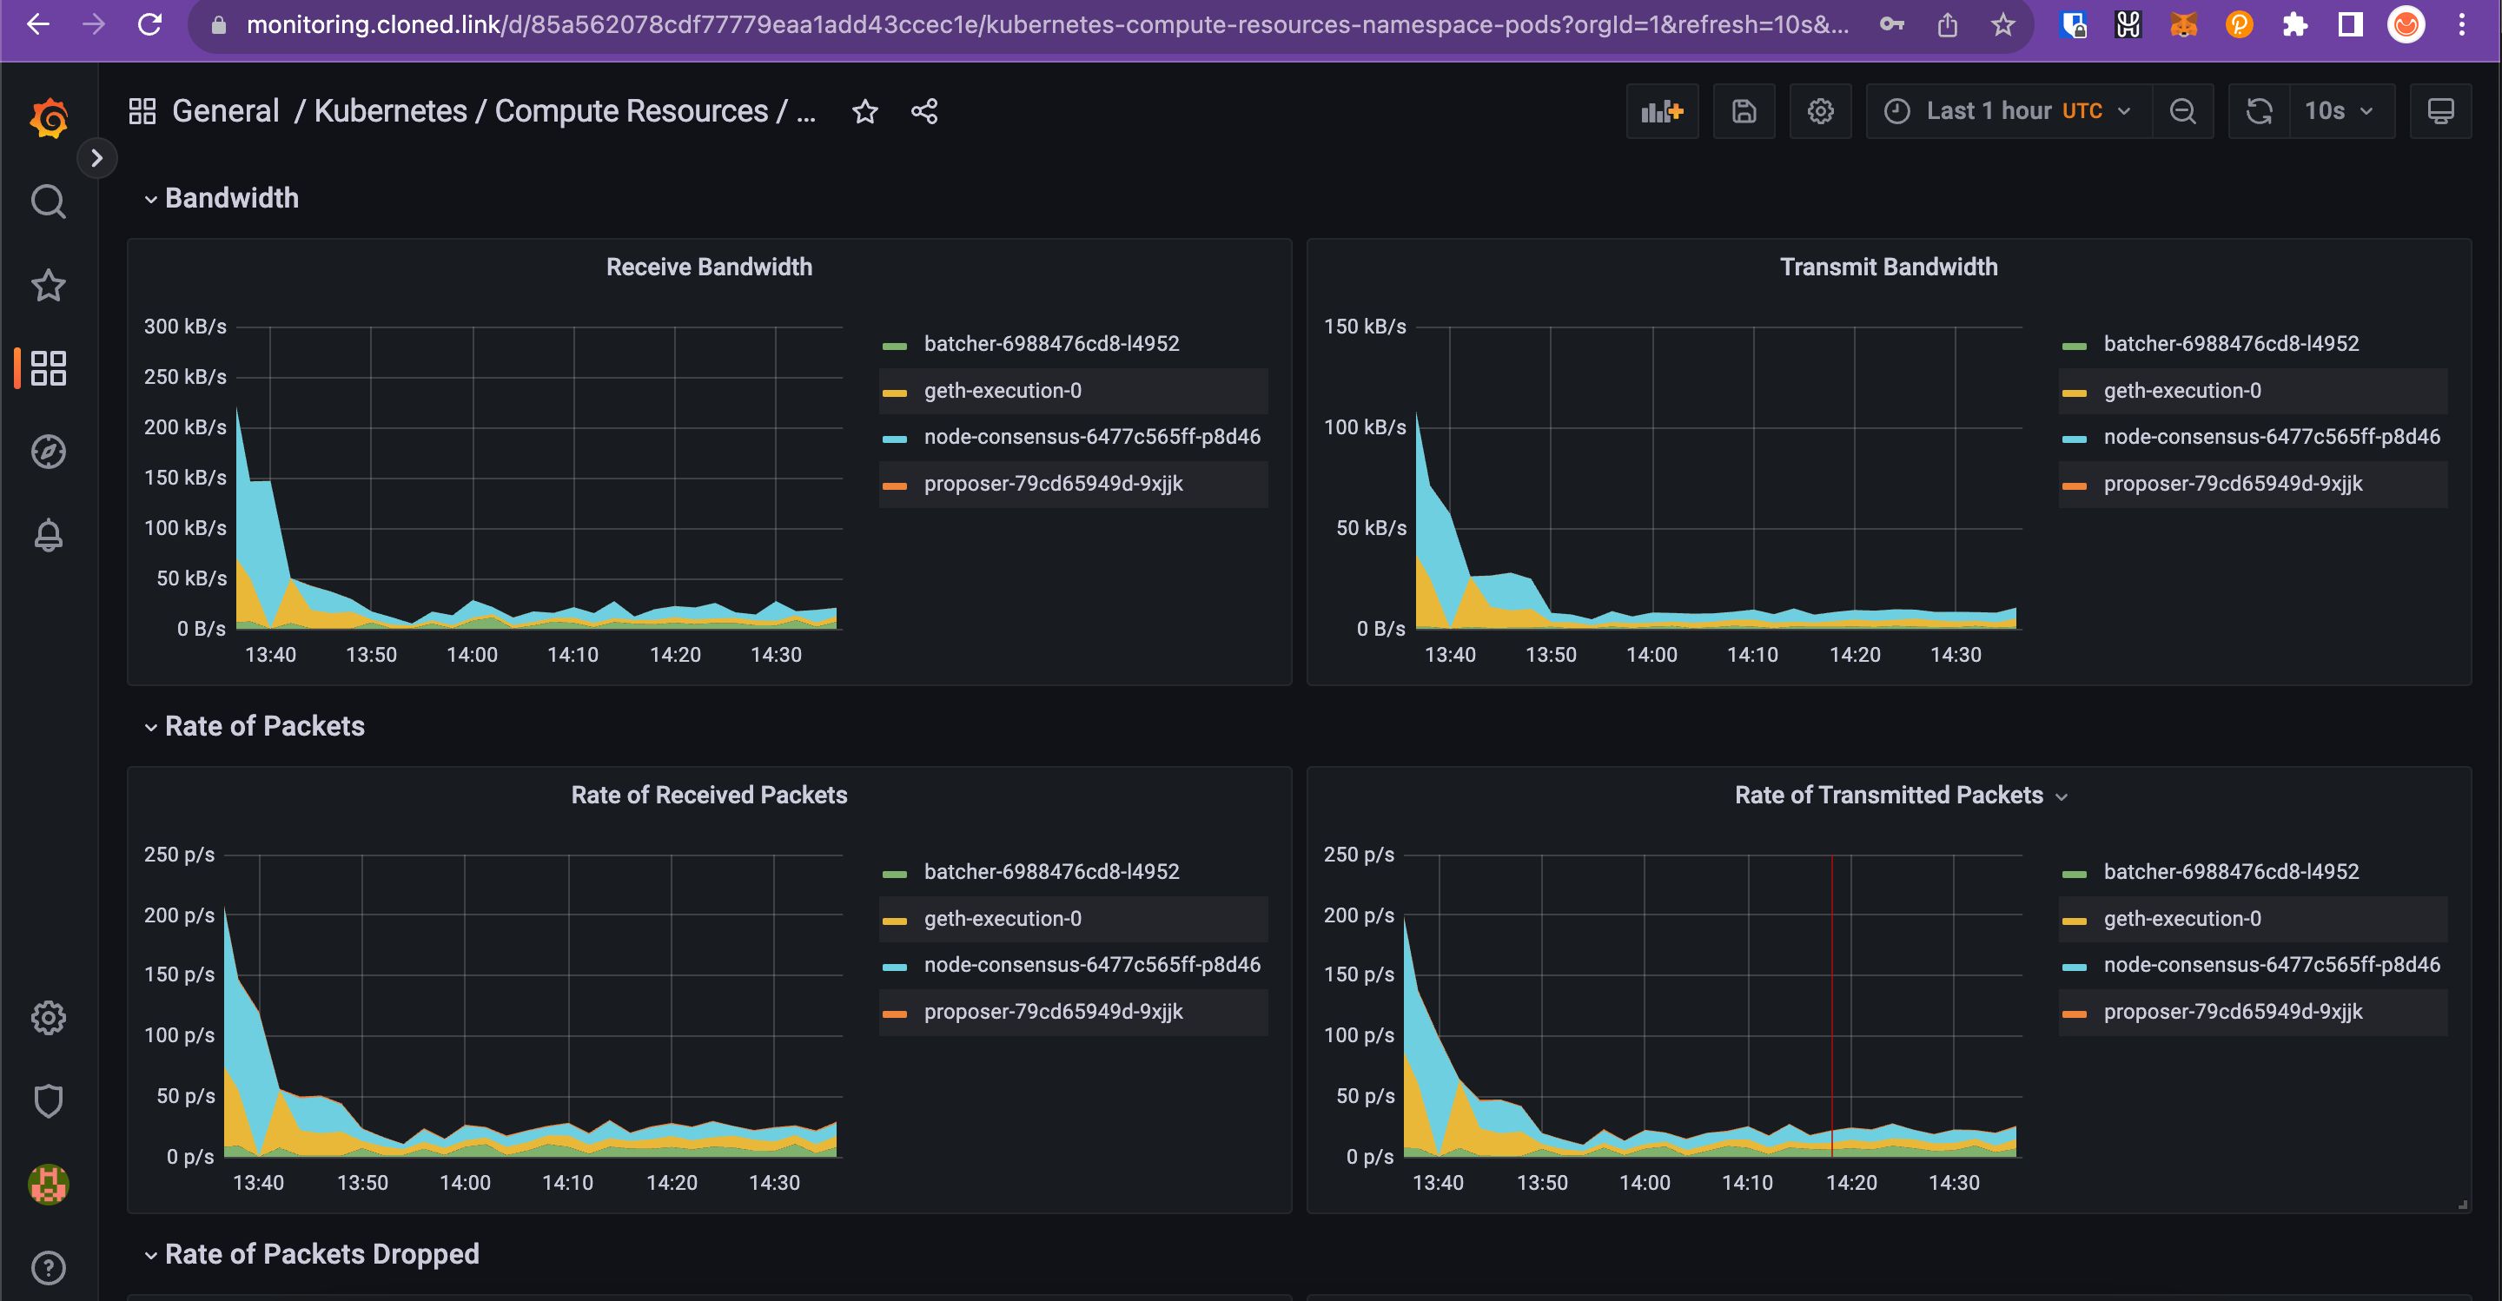Viewport: 2502px width, 1301px height.
Task: Toggle geth-execution-0 in Rate of Transmitted Packets legend
Action: click(x=2182, y=919)
